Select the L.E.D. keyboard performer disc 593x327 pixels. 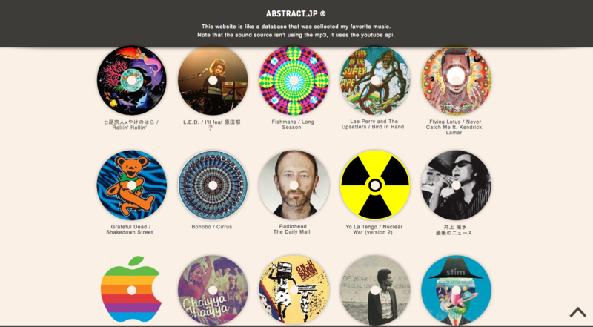tap(213, 80)
